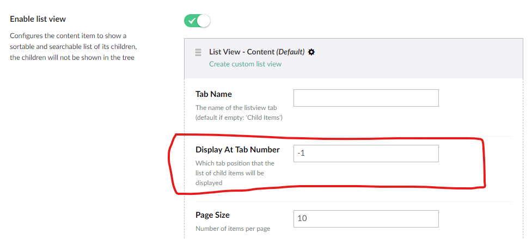Select the Display At Tab Number label
Screen dimensions: 532x239
[237, 150]
